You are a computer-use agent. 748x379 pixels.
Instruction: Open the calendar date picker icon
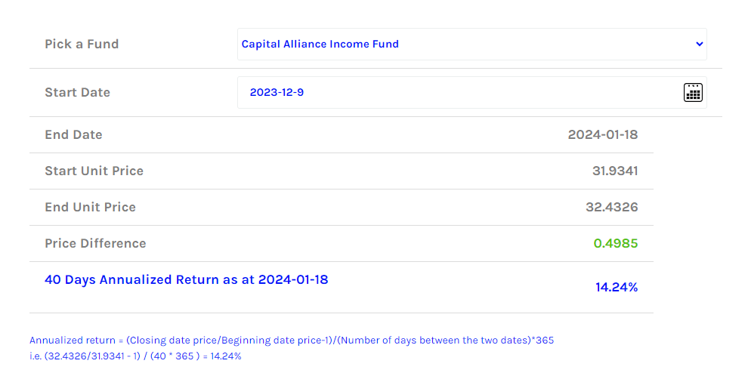(x=693, y=93)
